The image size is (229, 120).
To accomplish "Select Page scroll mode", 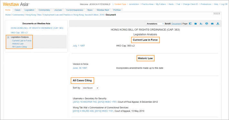I will click(185, 23).
